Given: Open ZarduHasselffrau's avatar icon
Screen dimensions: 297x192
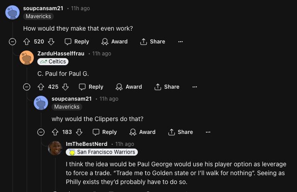Looking at the screenshot, I should coord(27,57).
